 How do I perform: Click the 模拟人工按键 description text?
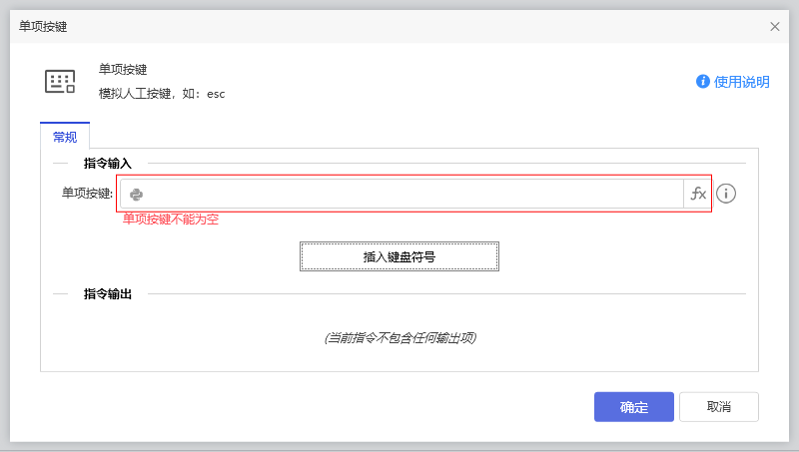162,94
